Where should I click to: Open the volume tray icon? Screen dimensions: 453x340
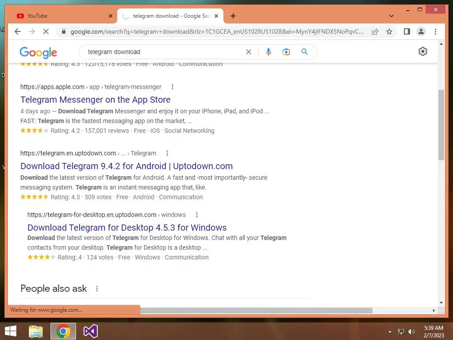point(411,332)
